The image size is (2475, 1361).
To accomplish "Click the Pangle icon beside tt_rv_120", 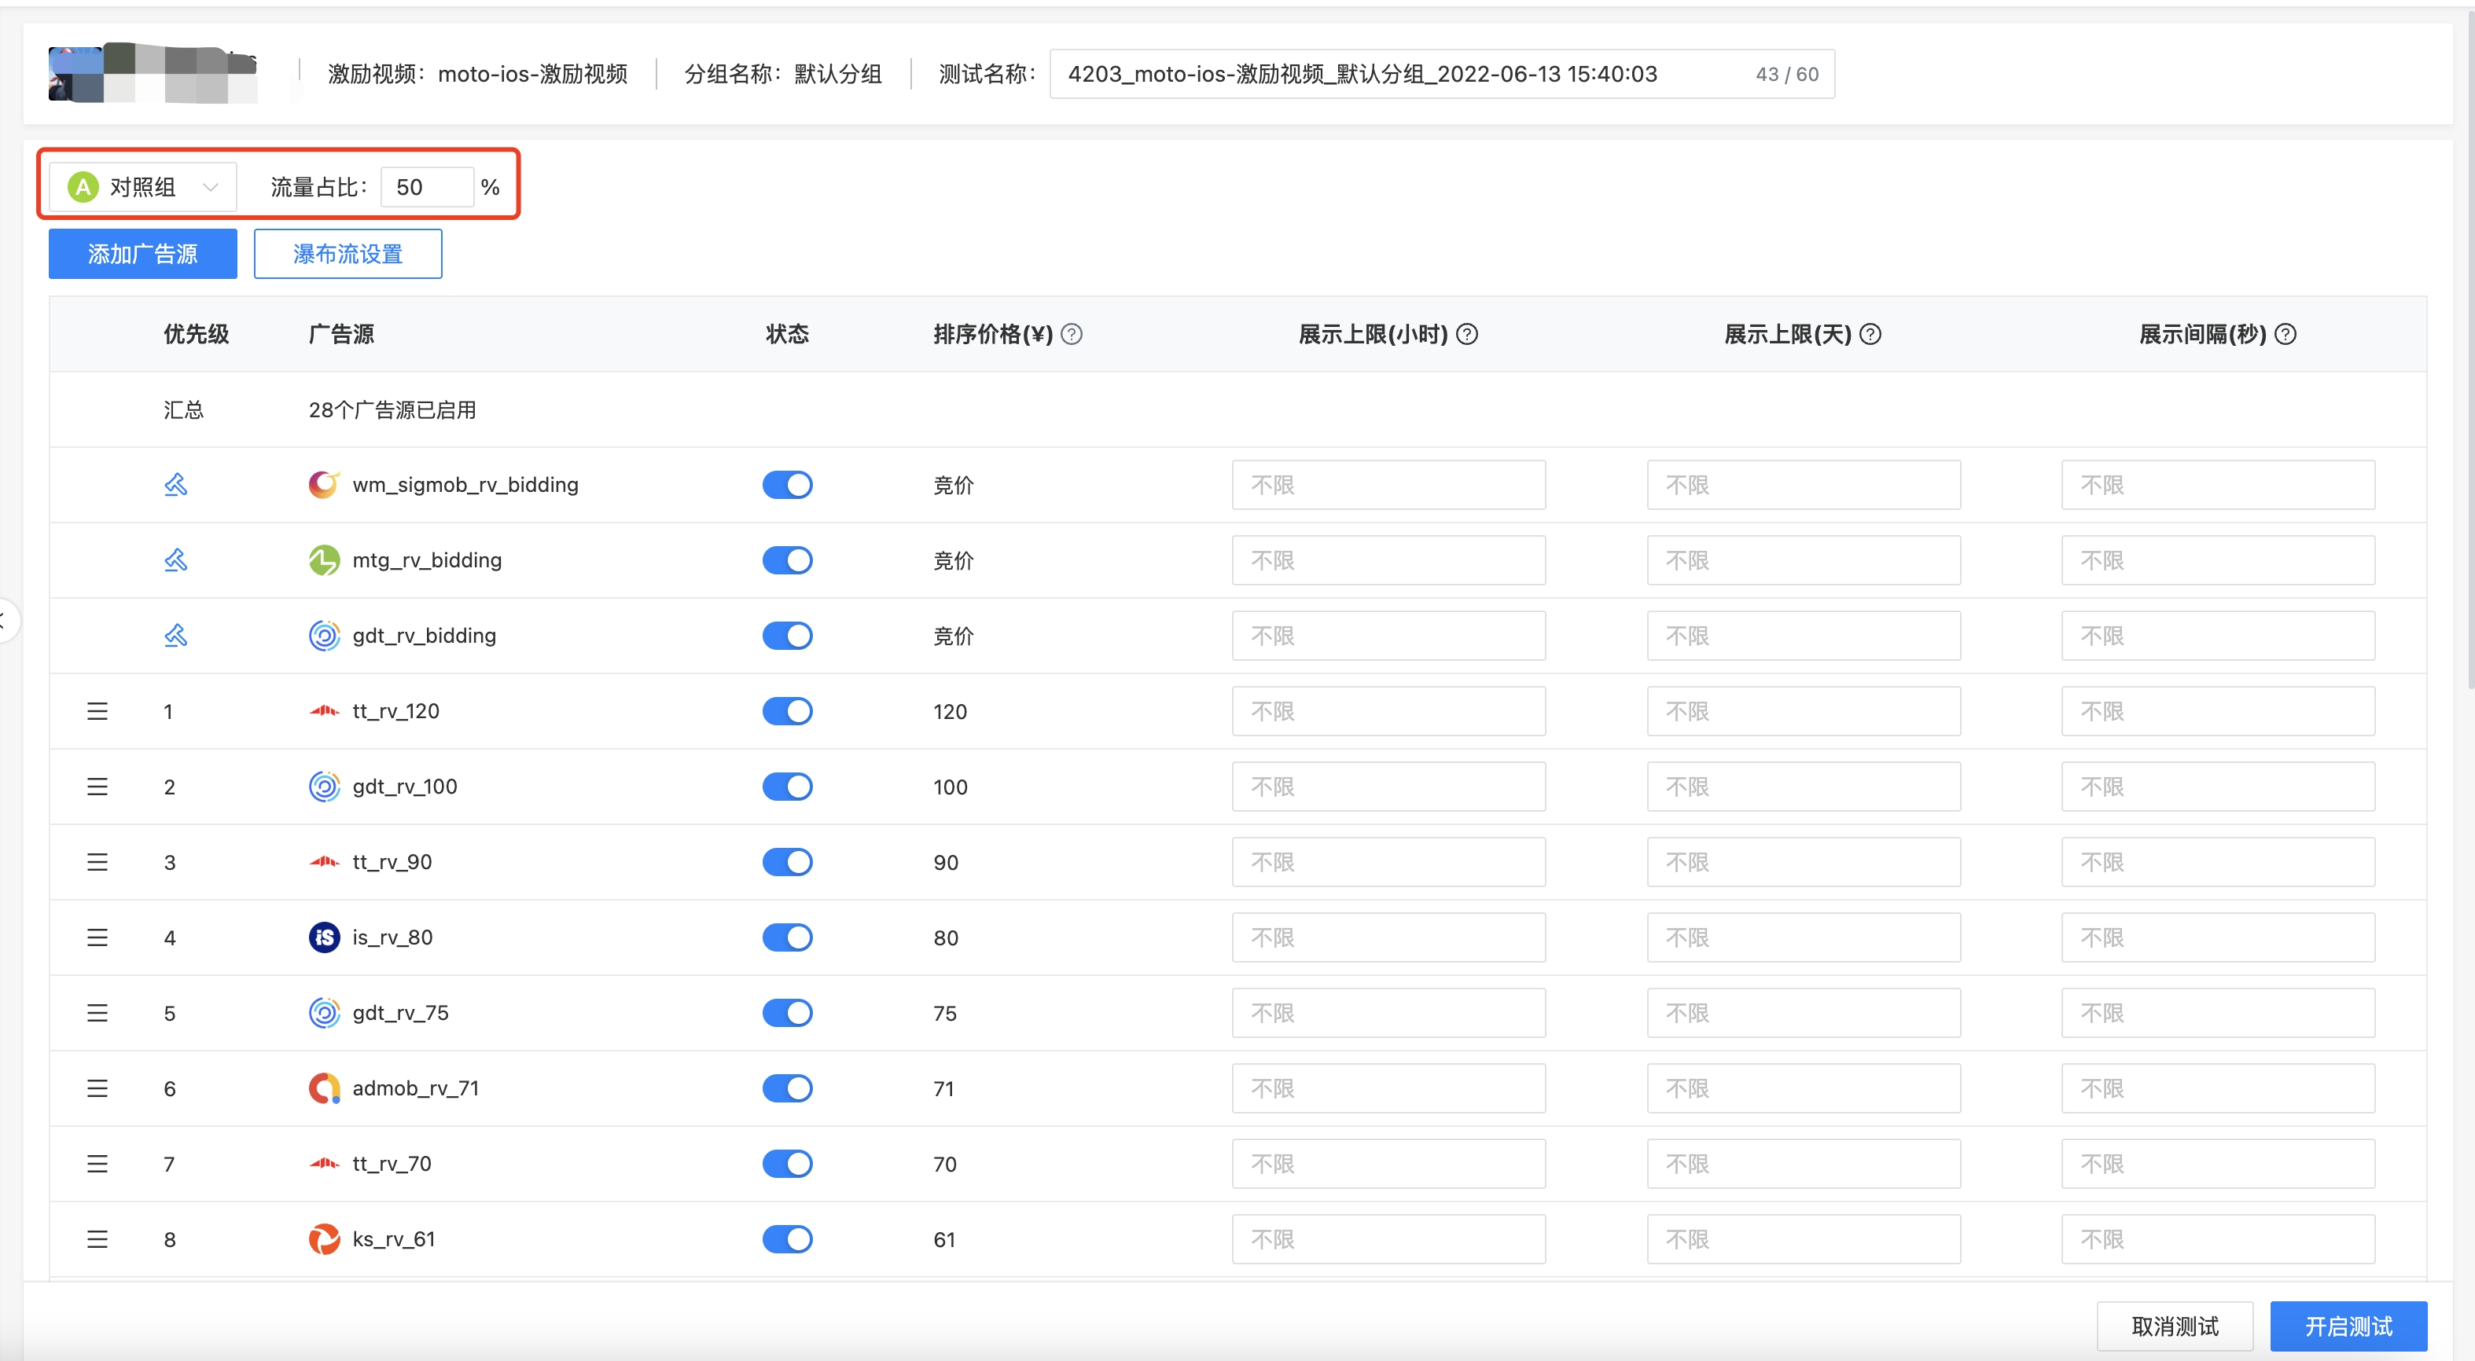I will point(324,711).
